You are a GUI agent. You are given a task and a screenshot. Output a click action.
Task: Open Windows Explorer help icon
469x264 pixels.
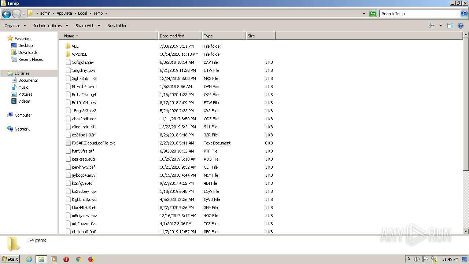[x=461, y=26]
